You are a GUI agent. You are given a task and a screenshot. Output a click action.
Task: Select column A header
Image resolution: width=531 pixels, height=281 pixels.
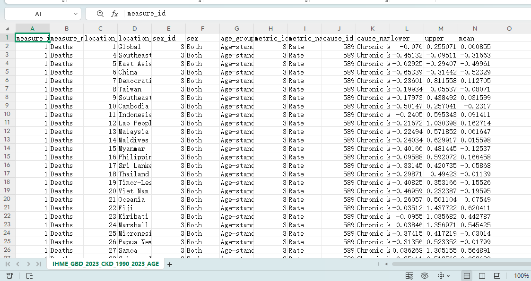(x=32, y=29)
